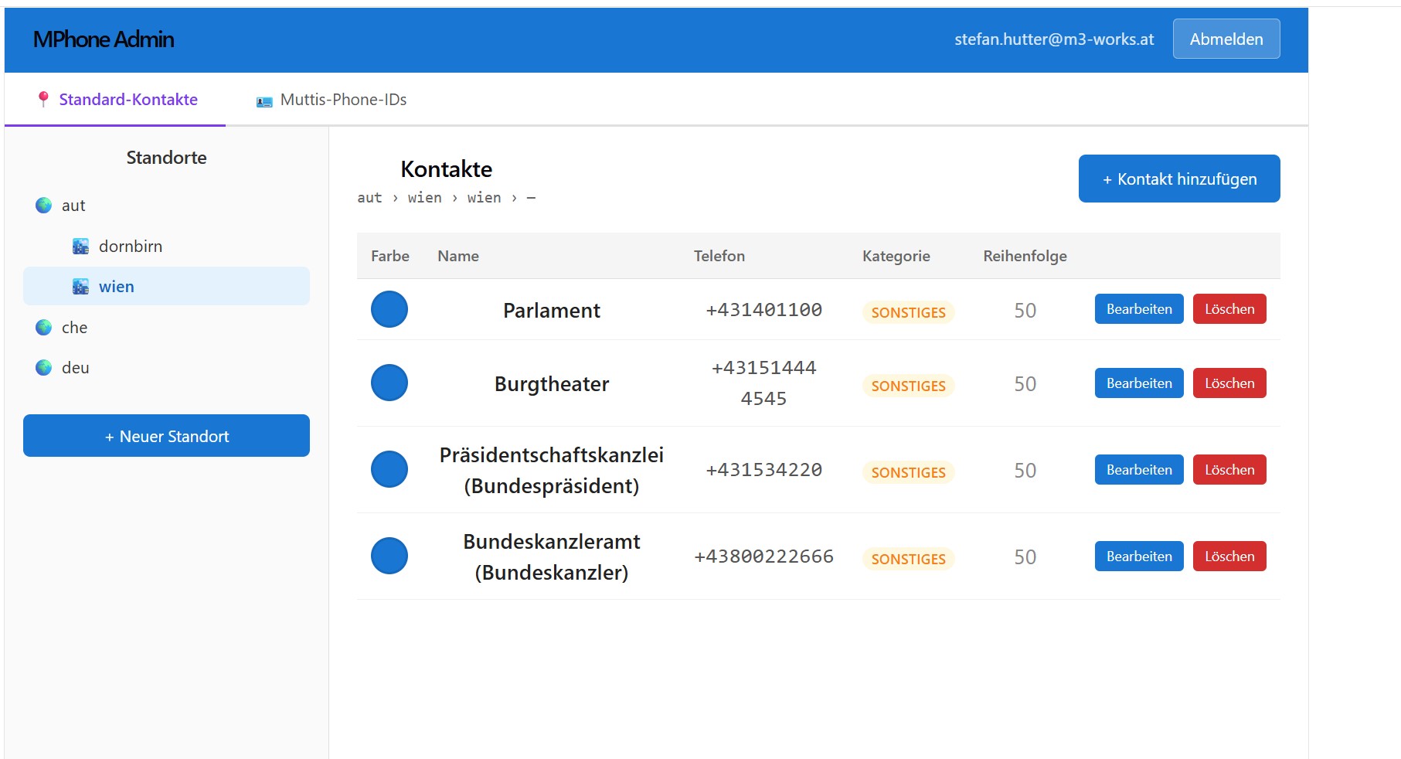This screenshot has height=759, width=1401.
Task: Delete the Parlament contact
Action: pos(1229,309)
